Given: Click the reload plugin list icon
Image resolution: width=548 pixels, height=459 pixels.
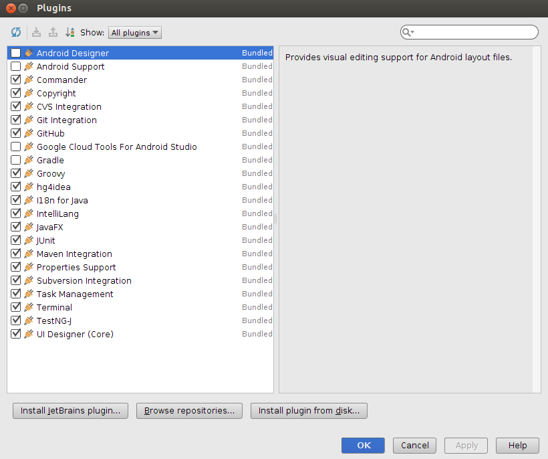Looking at the screenshot, I should (16, 32).
